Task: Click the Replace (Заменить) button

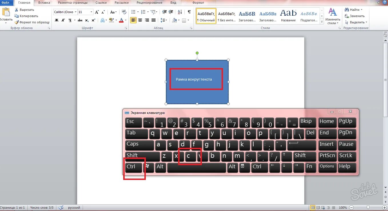Action: 355,16
